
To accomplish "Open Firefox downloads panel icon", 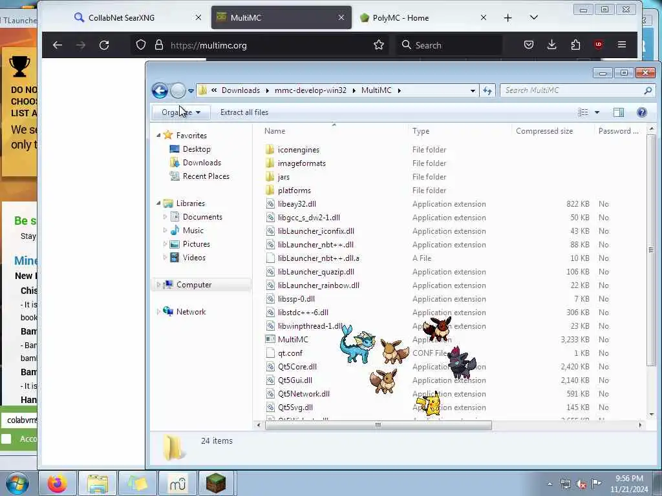I will [x=552, y=45].
